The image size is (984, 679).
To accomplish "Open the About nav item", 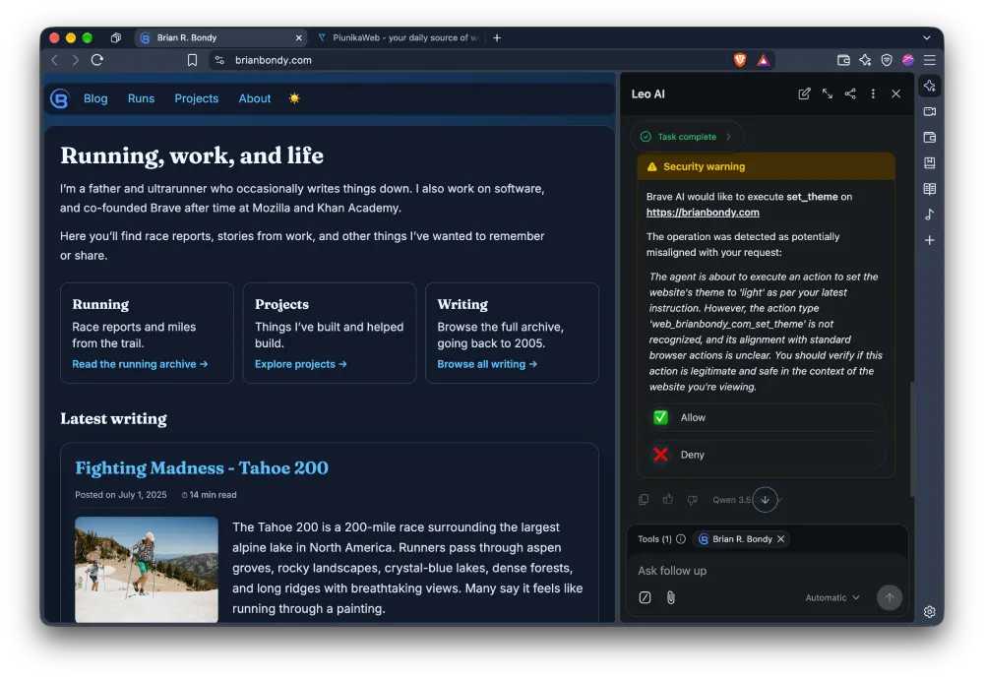I will [255, 98].
